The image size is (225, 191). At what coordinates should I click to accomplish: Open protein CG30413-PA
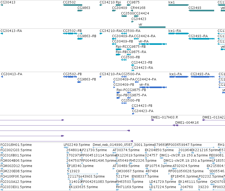click(x=12, y=74)
